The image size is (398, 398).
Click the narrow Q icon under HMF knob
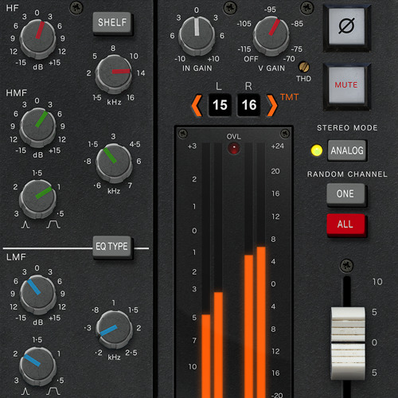(x=25, y=225)
